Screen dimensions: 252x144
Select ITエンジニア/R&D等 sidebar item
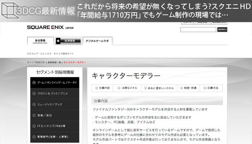tap(55, 126)
